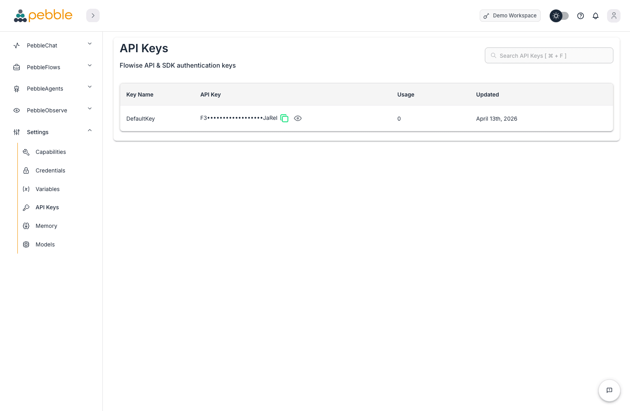Viewport: 630px width, 411px height.
Task: Click the Memory brain icon
Action: 26,226
